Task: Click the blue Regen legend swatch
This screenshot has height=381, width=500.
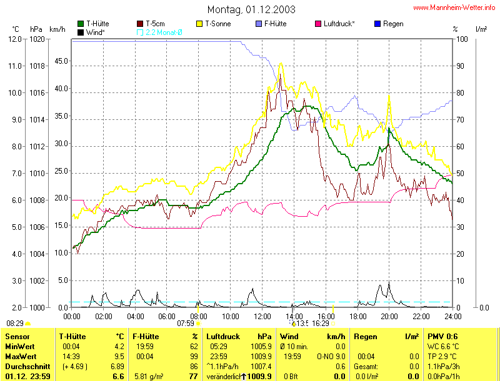Action: tap(378, 24)
